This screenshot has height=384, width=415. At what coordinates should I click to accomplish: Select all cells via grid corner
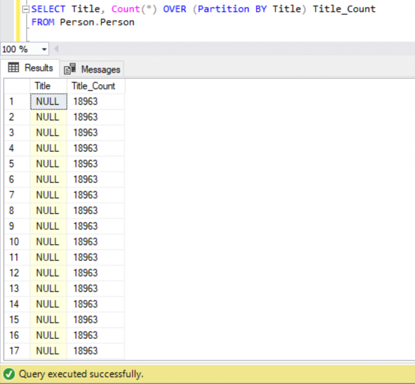pos(17,86)
